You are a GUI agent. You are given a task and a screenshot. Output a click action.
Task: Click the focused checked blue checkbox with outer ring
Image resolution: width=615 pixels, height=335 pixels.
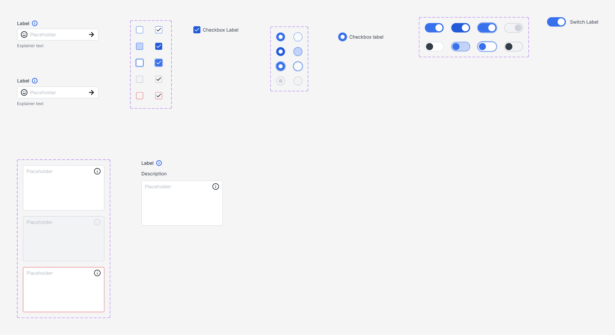(x=159, y=63)
